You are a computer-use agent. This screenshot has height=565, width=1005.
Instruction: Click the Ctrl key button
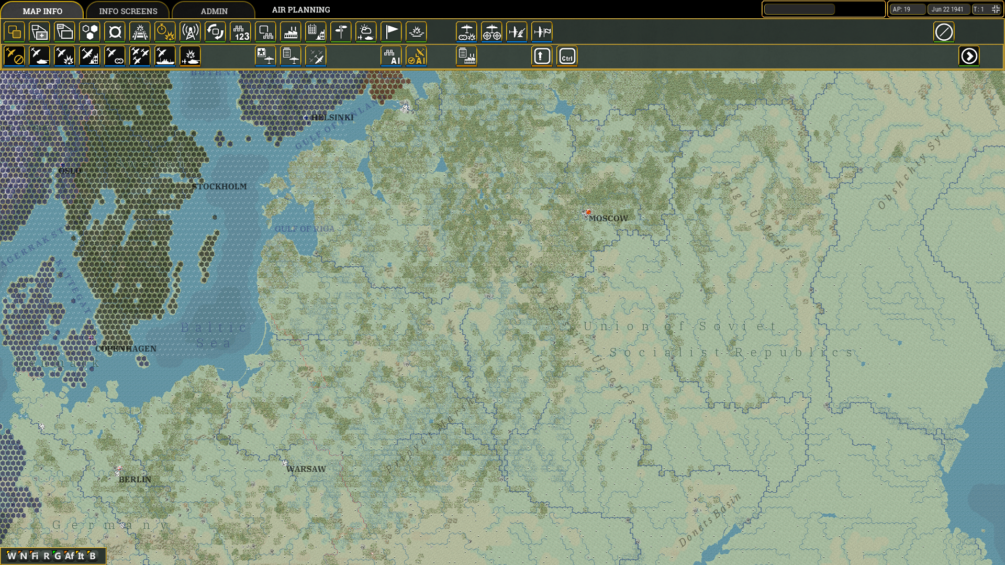click(x=567, y=56)
